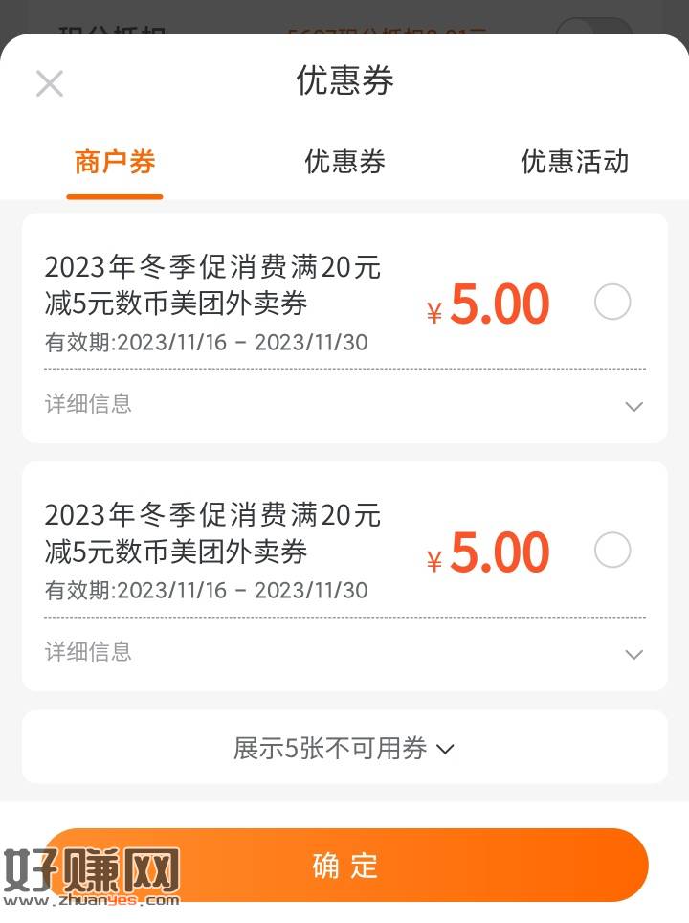This screenshot has height=923, width=689.
Task: Tap second coupon's 详细信息 label
Action: tap(88, 652)
